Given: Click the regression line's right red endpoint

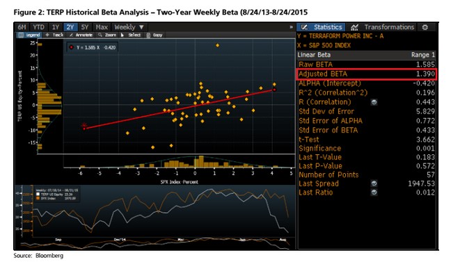Looking at the screenshot, I should [x=274, y=90].
